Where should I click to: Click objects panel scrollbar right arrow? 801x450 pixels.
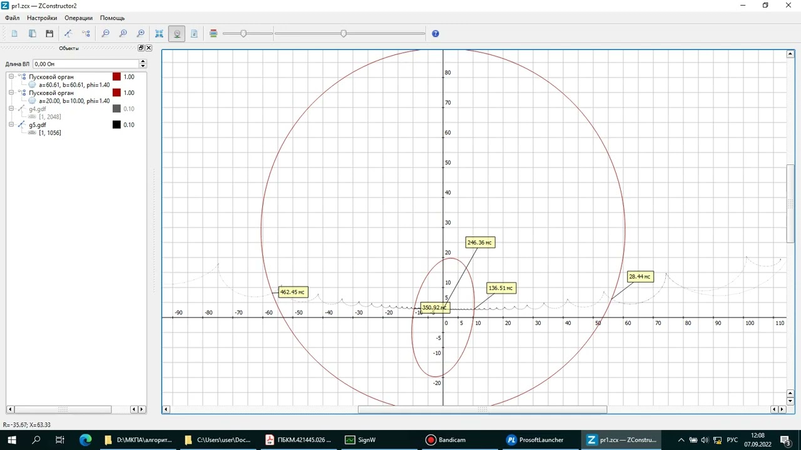(x=142, y=409)
